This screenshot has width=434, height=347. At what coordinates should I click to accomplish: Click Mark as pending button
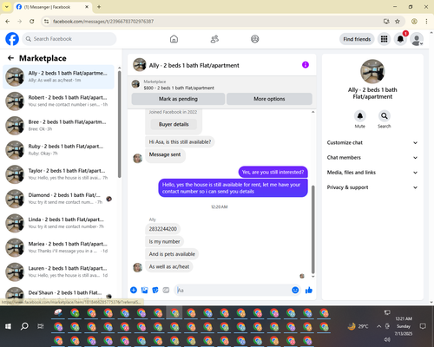[x=178, y=99]
